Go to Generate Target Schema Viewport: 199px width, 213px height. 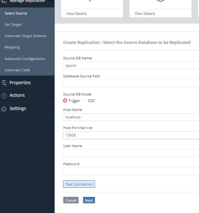point(26,36)
